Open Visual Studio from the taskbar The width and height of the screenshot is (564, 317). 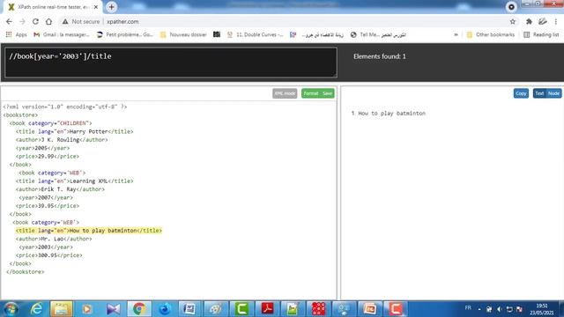tap(114, 309)
